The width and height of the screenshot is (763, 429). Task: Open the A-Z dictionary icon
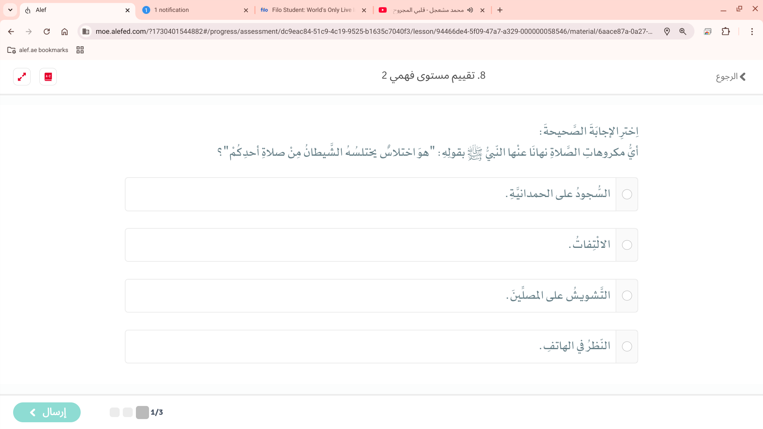tap(48, 77)
